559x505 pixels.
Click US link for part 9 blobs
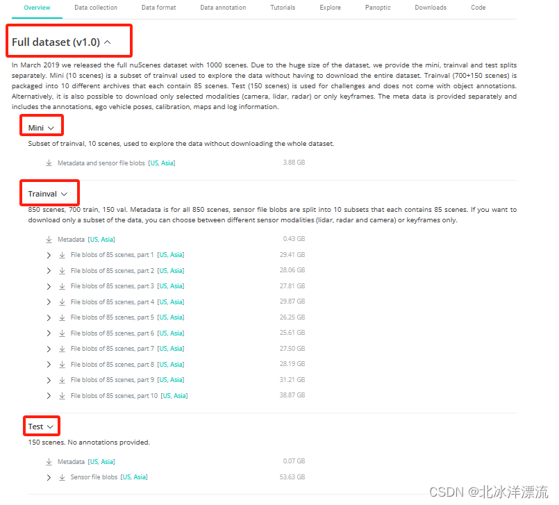163,380
